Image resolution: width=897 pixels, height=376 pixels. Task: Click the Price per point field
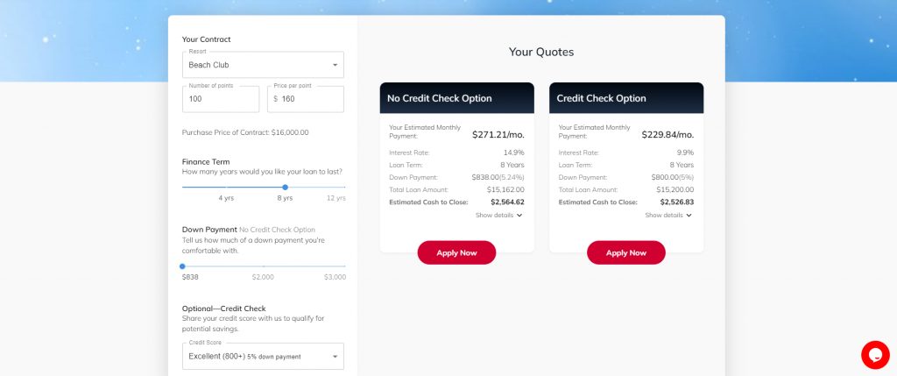pos(310,99)
